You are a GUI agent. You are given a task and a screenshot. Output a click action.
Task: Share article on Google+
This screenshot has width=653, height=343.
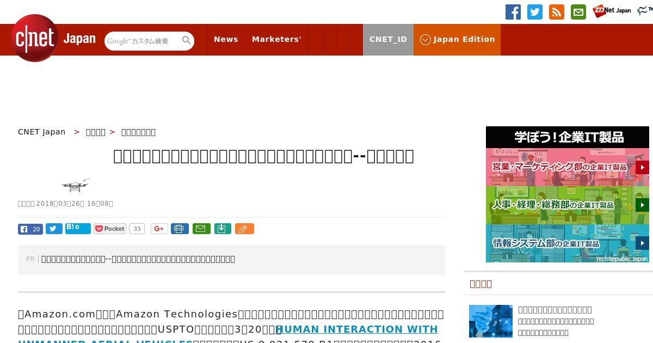pyautogui.click(x=159, y=229)
